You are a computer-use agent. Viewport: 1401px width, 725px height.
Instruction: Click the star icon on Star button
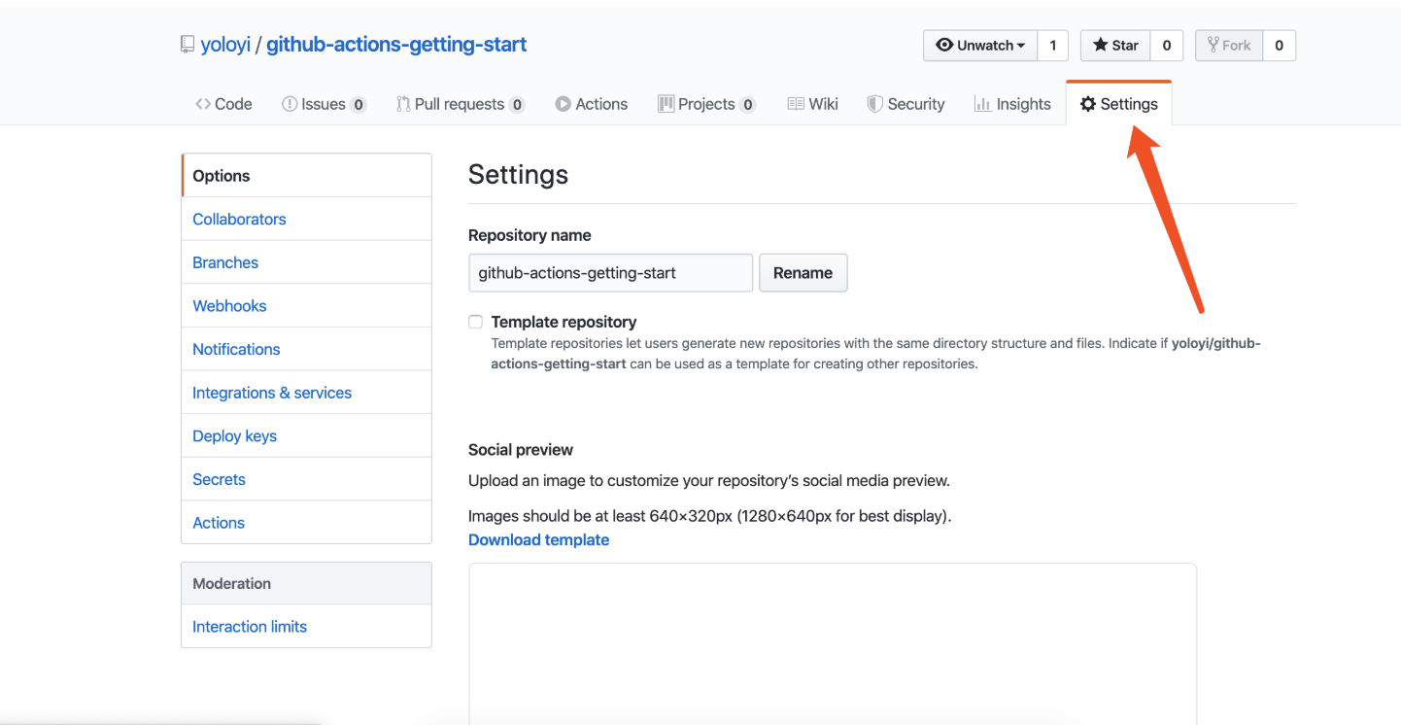click(x=1100, y=45)
